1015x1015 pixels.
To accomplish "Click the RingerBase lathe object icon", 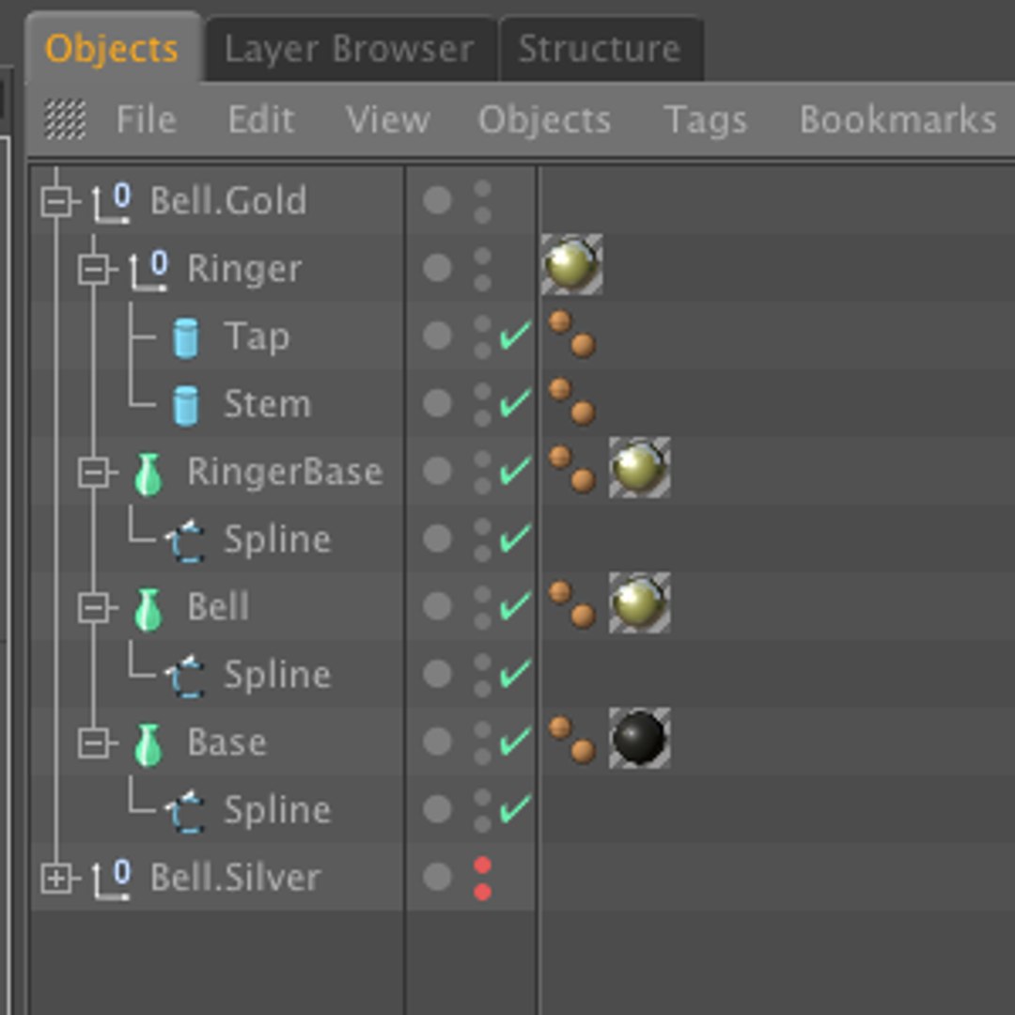I will click(x=148, y=473).
